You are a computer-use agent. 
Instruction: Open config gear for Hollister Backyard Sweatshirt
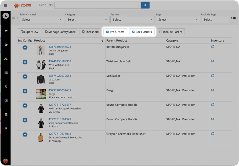pos(25,106)
